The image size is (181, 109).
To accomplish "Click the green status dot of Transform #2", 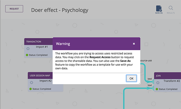I will click(157, 89).
